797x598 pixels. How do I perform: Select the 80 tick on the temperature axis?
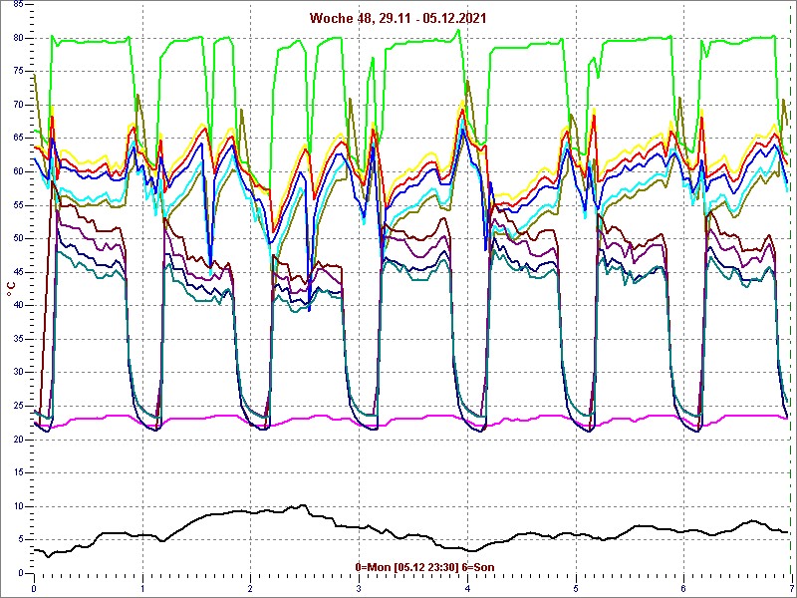click(x=19, y=38)
